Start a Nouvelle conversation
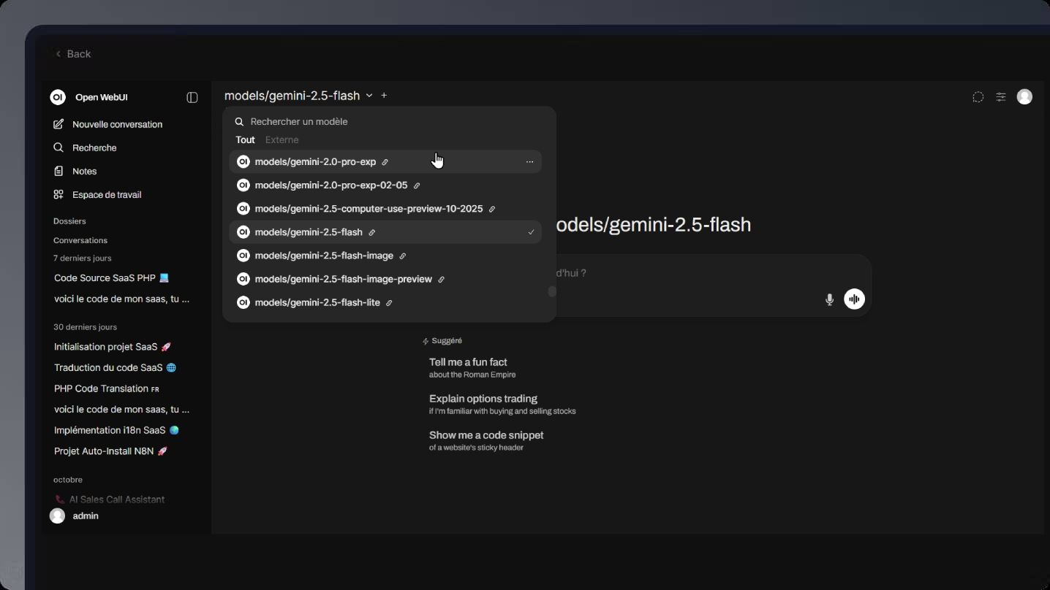 (x=117, y=125)
